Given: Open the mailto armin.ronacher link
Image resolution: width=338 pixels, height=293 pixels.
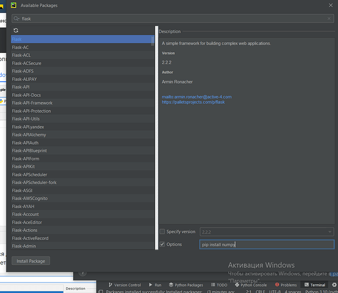Looking at the screenshot, I should 196,97.
